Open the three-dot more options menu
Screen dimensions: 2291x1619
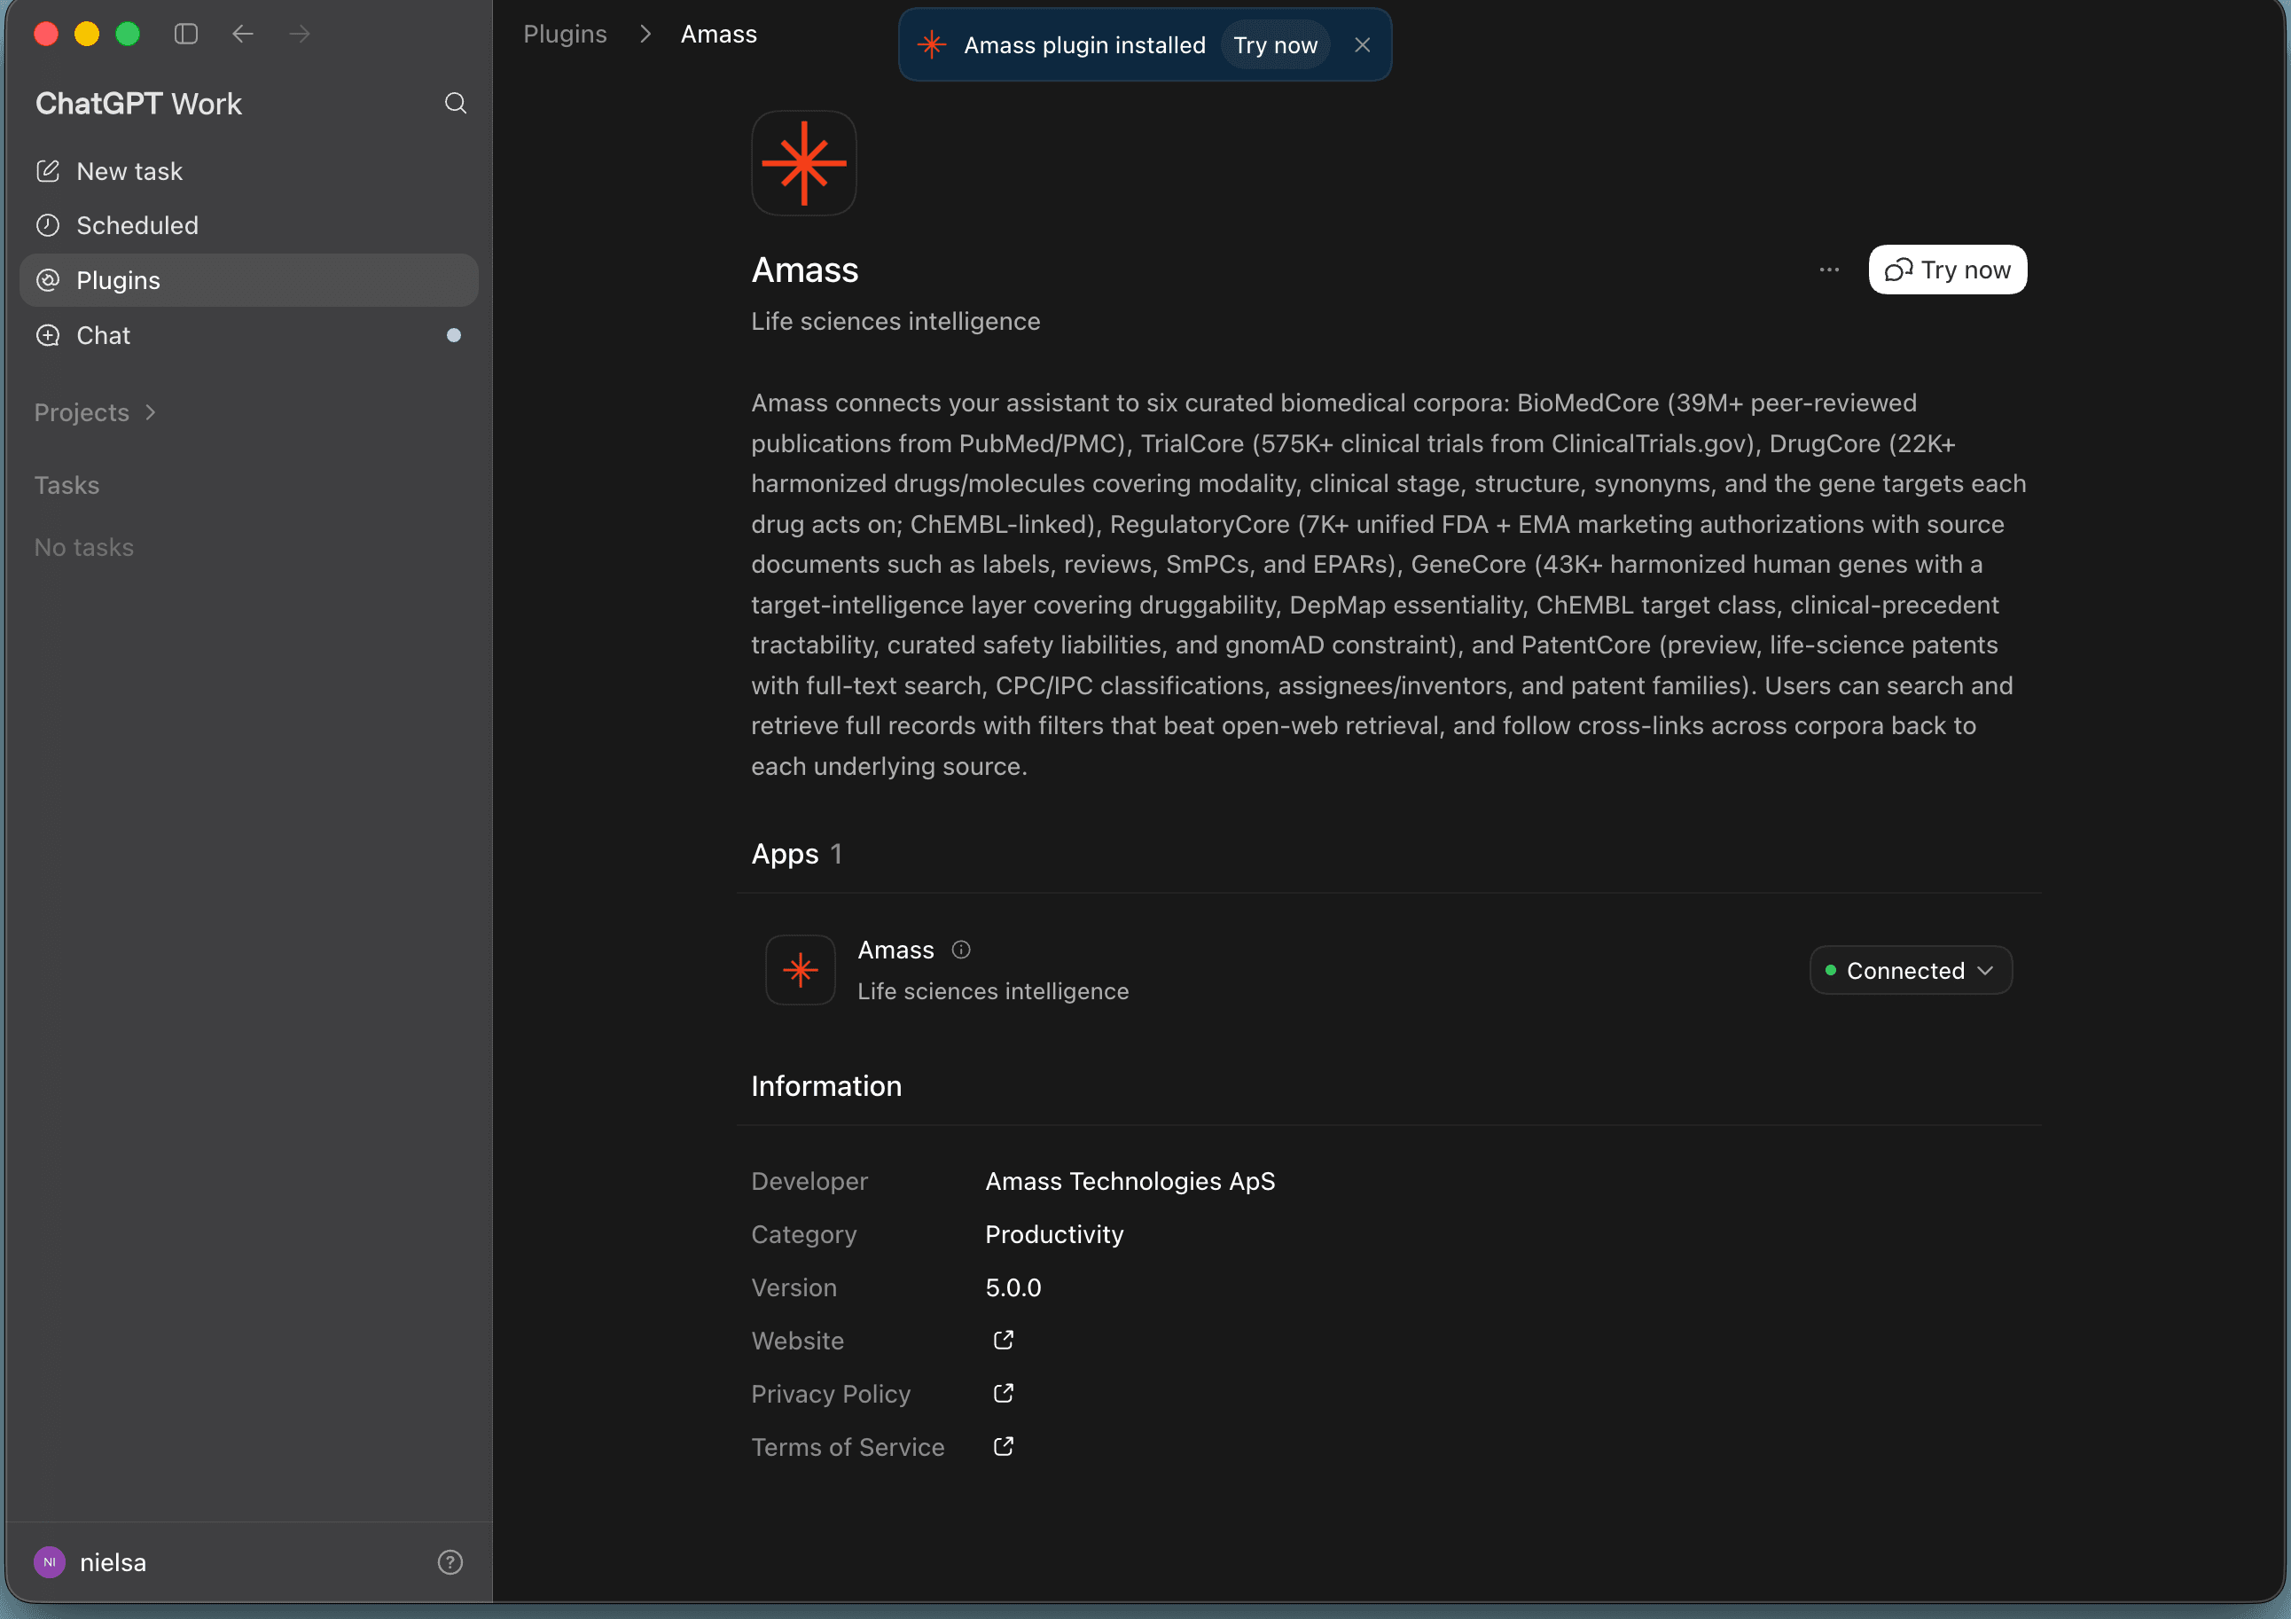[1828, 270]
